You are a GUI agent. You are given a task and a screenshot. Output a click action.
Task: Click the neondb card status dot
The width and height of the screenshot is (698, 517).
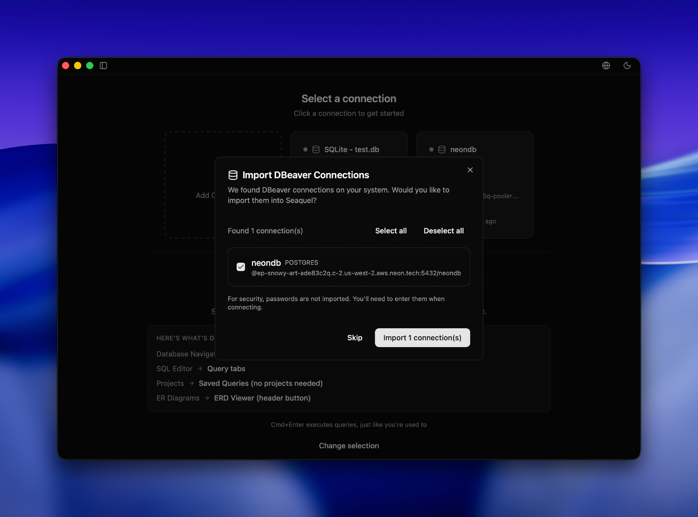[431, 150]
